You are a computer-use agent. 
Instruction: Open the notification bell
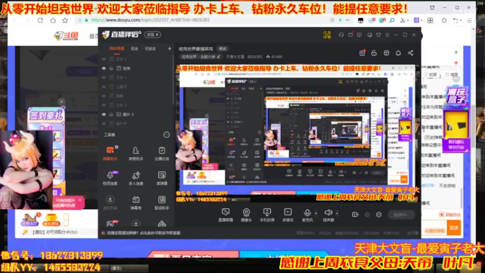(x=398, y=53)
